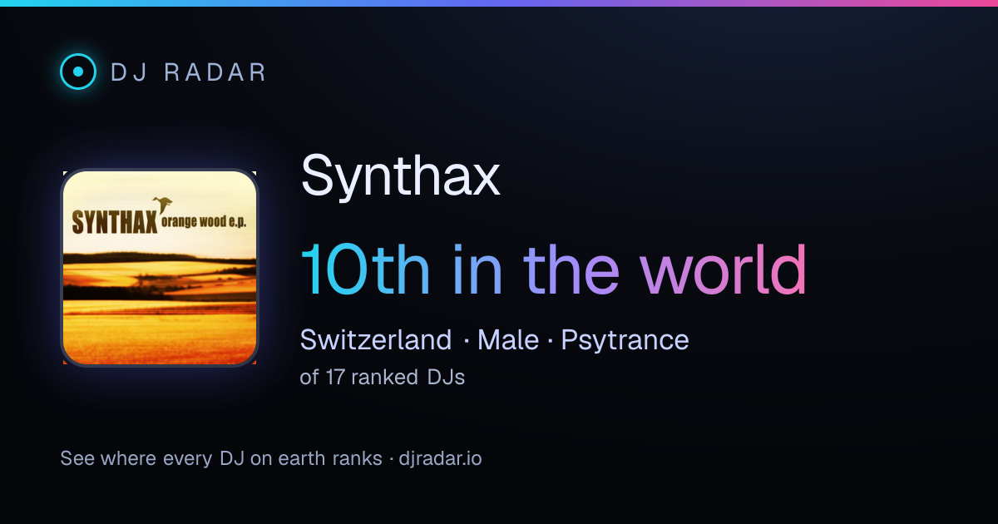
Task: Click the '10th in the world' ranking text
Action: click(553, 269)
